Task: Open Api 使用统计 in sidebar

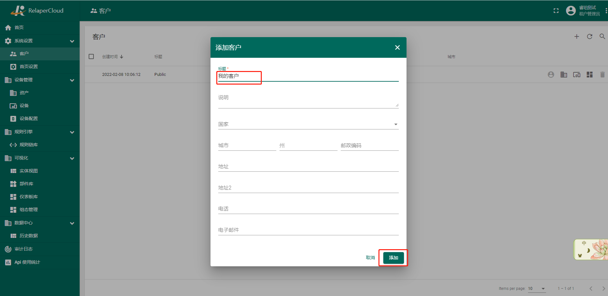Action: [x=40, y=262]
